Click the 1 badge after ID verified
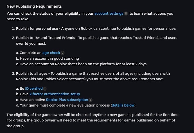Image resolution: width=194 pixels, height=133 pixels. coord(45,89)
